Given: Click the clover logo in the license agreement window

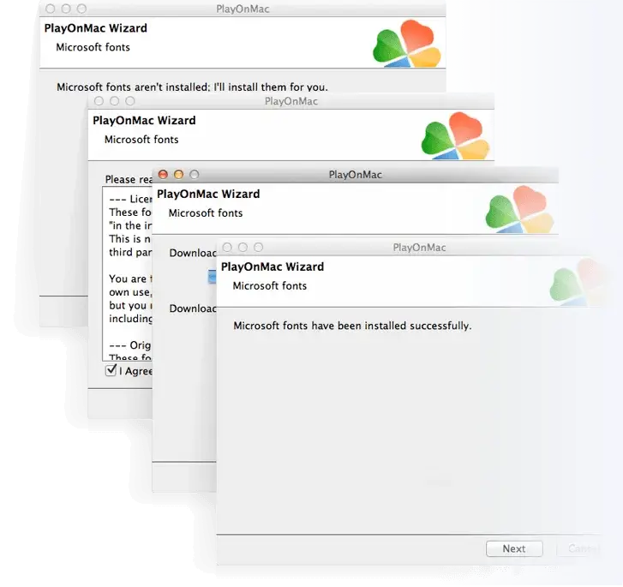Looking at the screenshot, I should (x=454, y=135).
